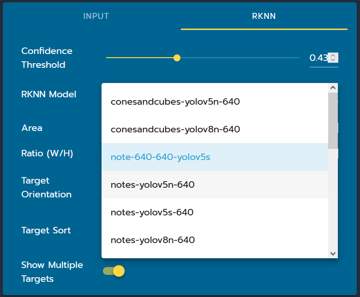360x297 pixels.
Task: Choose conesandcubes-yolov5n-640 model
Action: coord(215,101)
